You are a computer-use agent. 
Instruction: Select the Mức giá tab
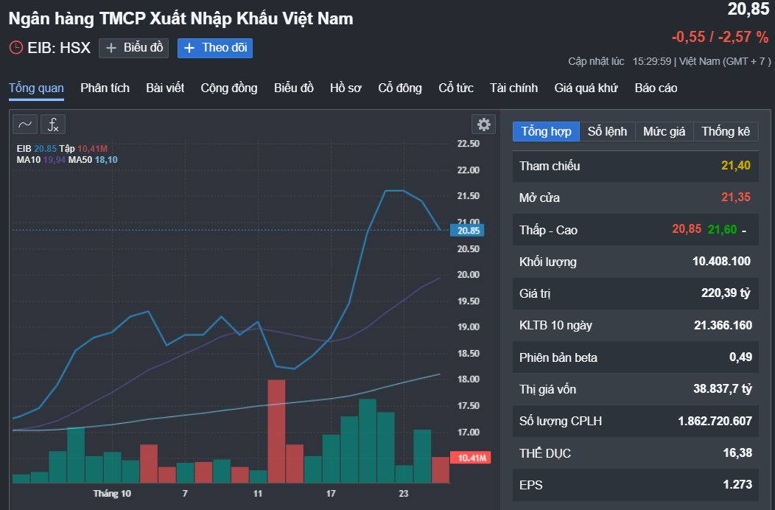coord(664,131)
